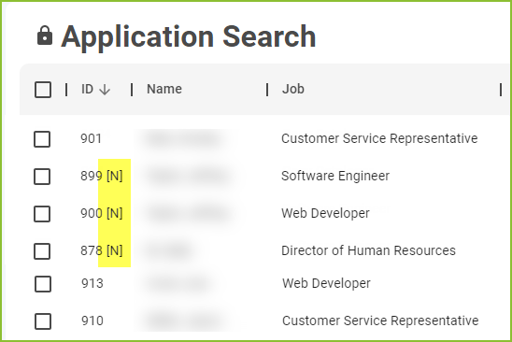The height and width of the screenshot is (342, 512).
Task: Tick the checkbox for application 910
Action: (x=43, y=321)
